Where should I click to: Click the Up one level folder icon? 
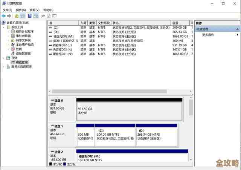[17, 16]
